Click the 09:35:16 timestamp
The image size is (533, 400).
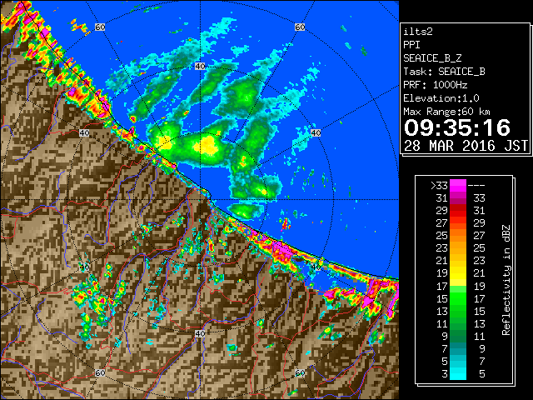[x=457, y=127]
